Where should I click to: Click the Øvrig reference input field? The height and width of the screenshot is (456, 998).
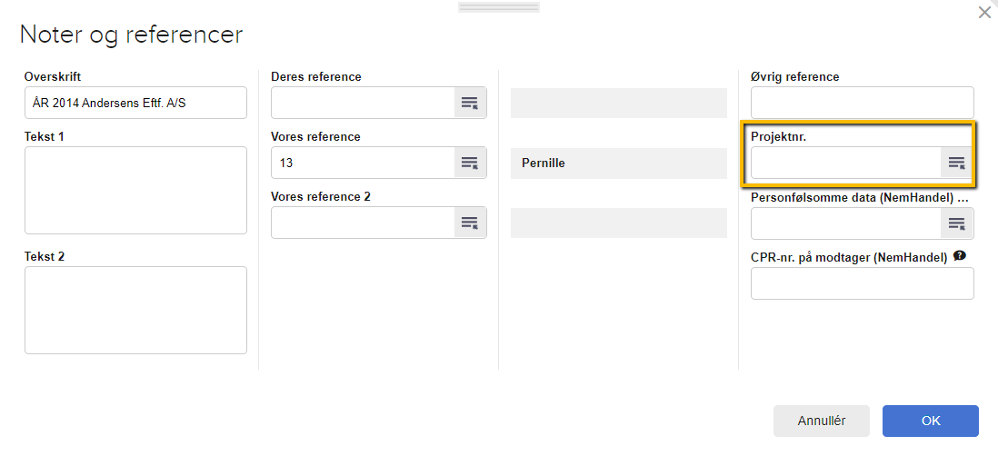click(862, 103)
